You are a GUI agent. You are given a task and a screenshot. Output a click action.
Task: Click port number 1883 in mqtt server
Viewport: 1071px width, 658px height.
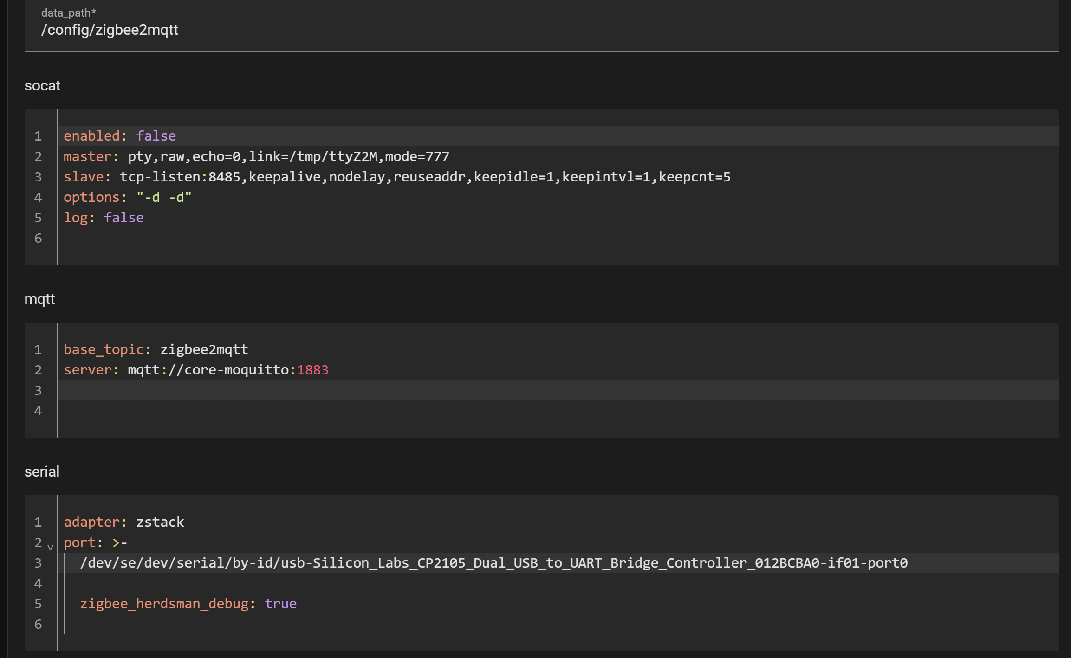pos(312,370)
